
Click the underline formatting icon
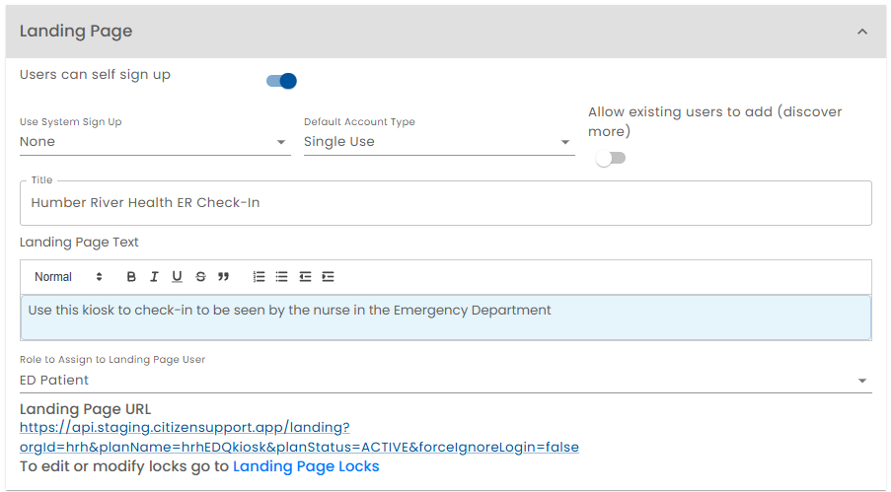tap(178, 277)
